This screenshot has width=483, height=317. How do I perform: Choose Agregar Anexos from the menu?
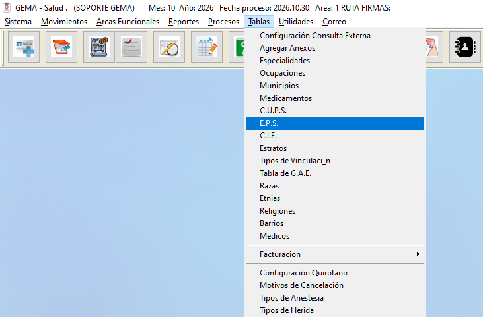335,48
